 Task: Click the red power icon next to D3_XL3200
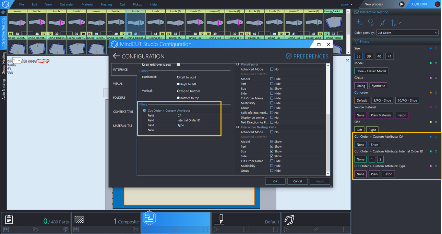[x=437, y=4]
